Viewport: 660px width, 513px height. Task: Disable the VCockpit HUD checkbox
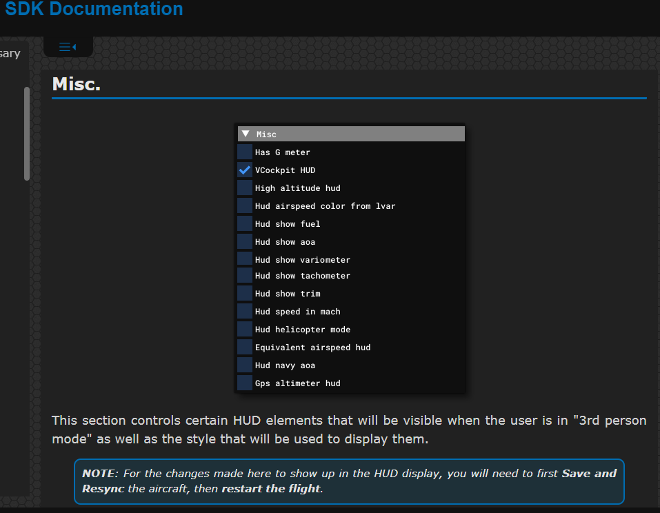[244, 170]
